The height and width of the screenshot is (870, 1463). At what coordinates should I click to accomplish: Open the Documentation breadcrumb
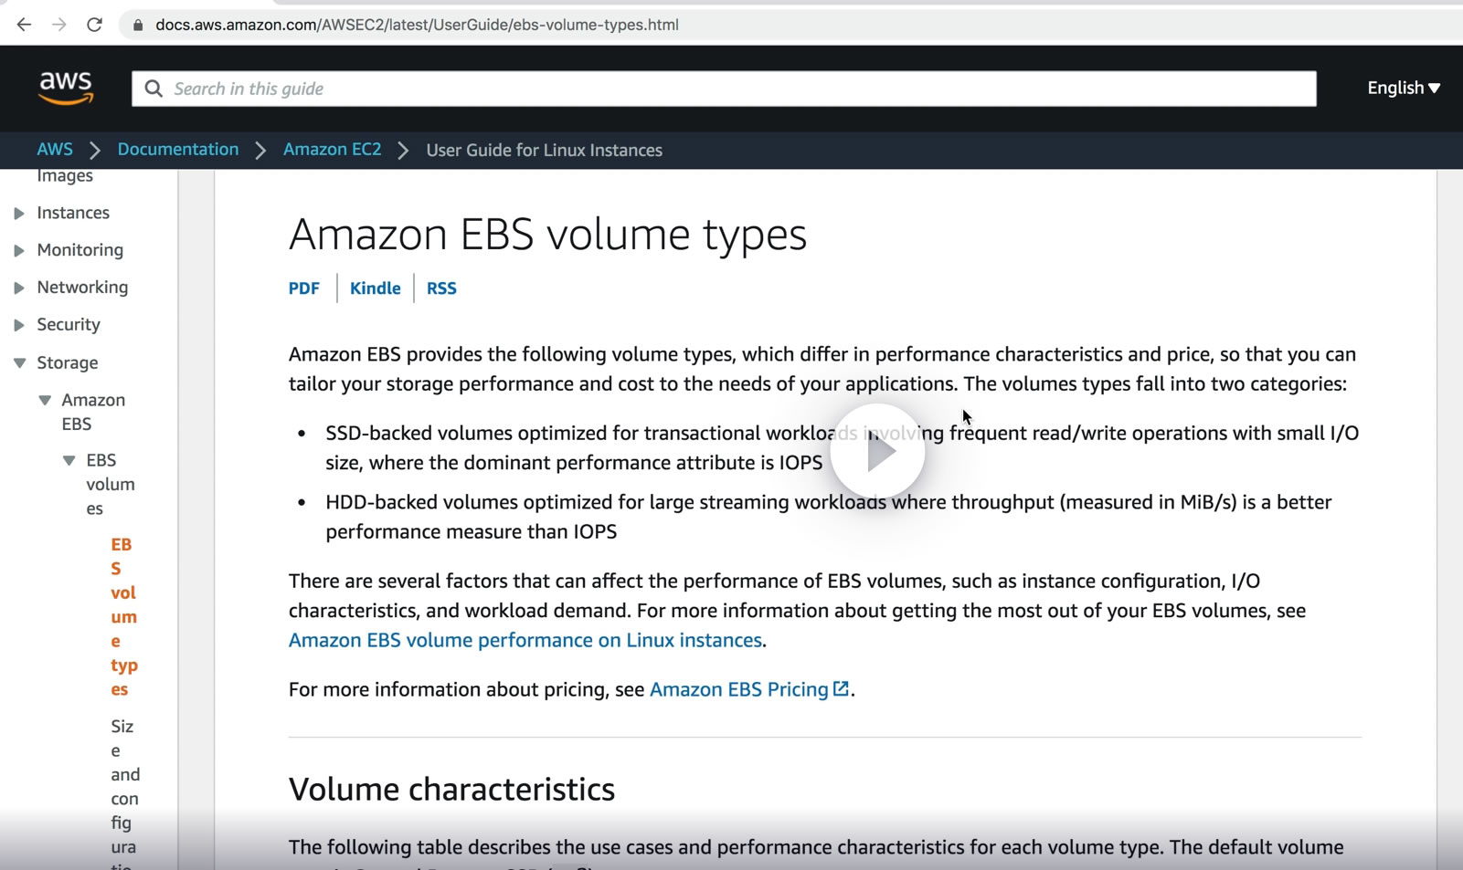[x=177, y=150]
